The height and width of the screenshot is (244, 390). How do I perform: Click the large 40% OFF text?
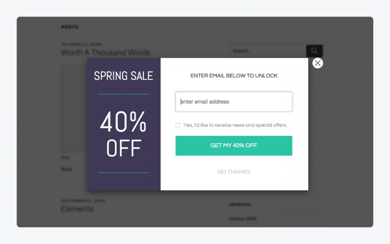point(123,134)
